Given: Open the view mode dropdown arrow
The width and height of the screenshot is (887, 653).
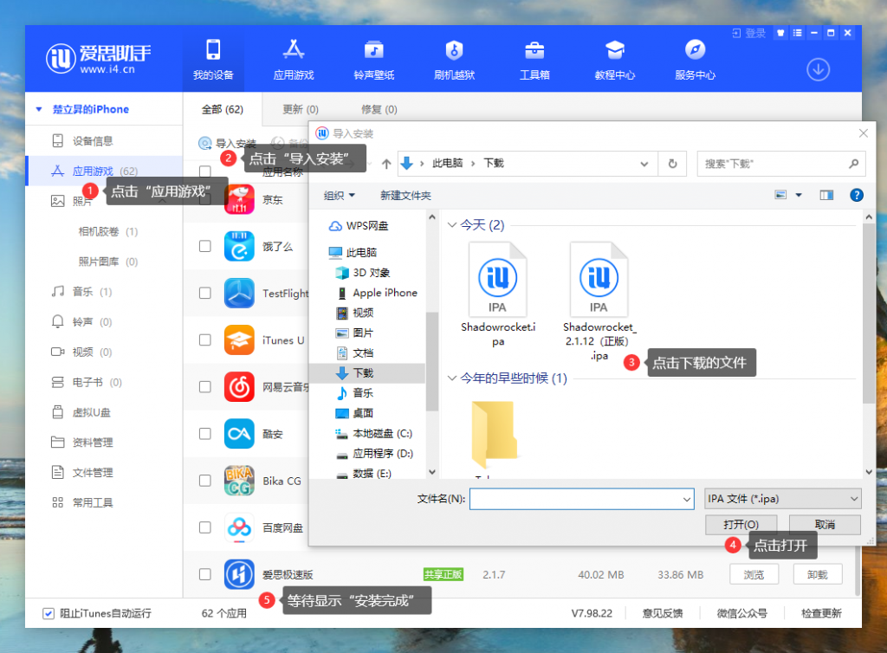Looking at the screenshot, I should 799,195.
